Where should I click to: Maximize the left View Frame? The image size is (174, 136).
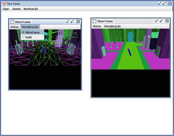[x=72, y=21]
